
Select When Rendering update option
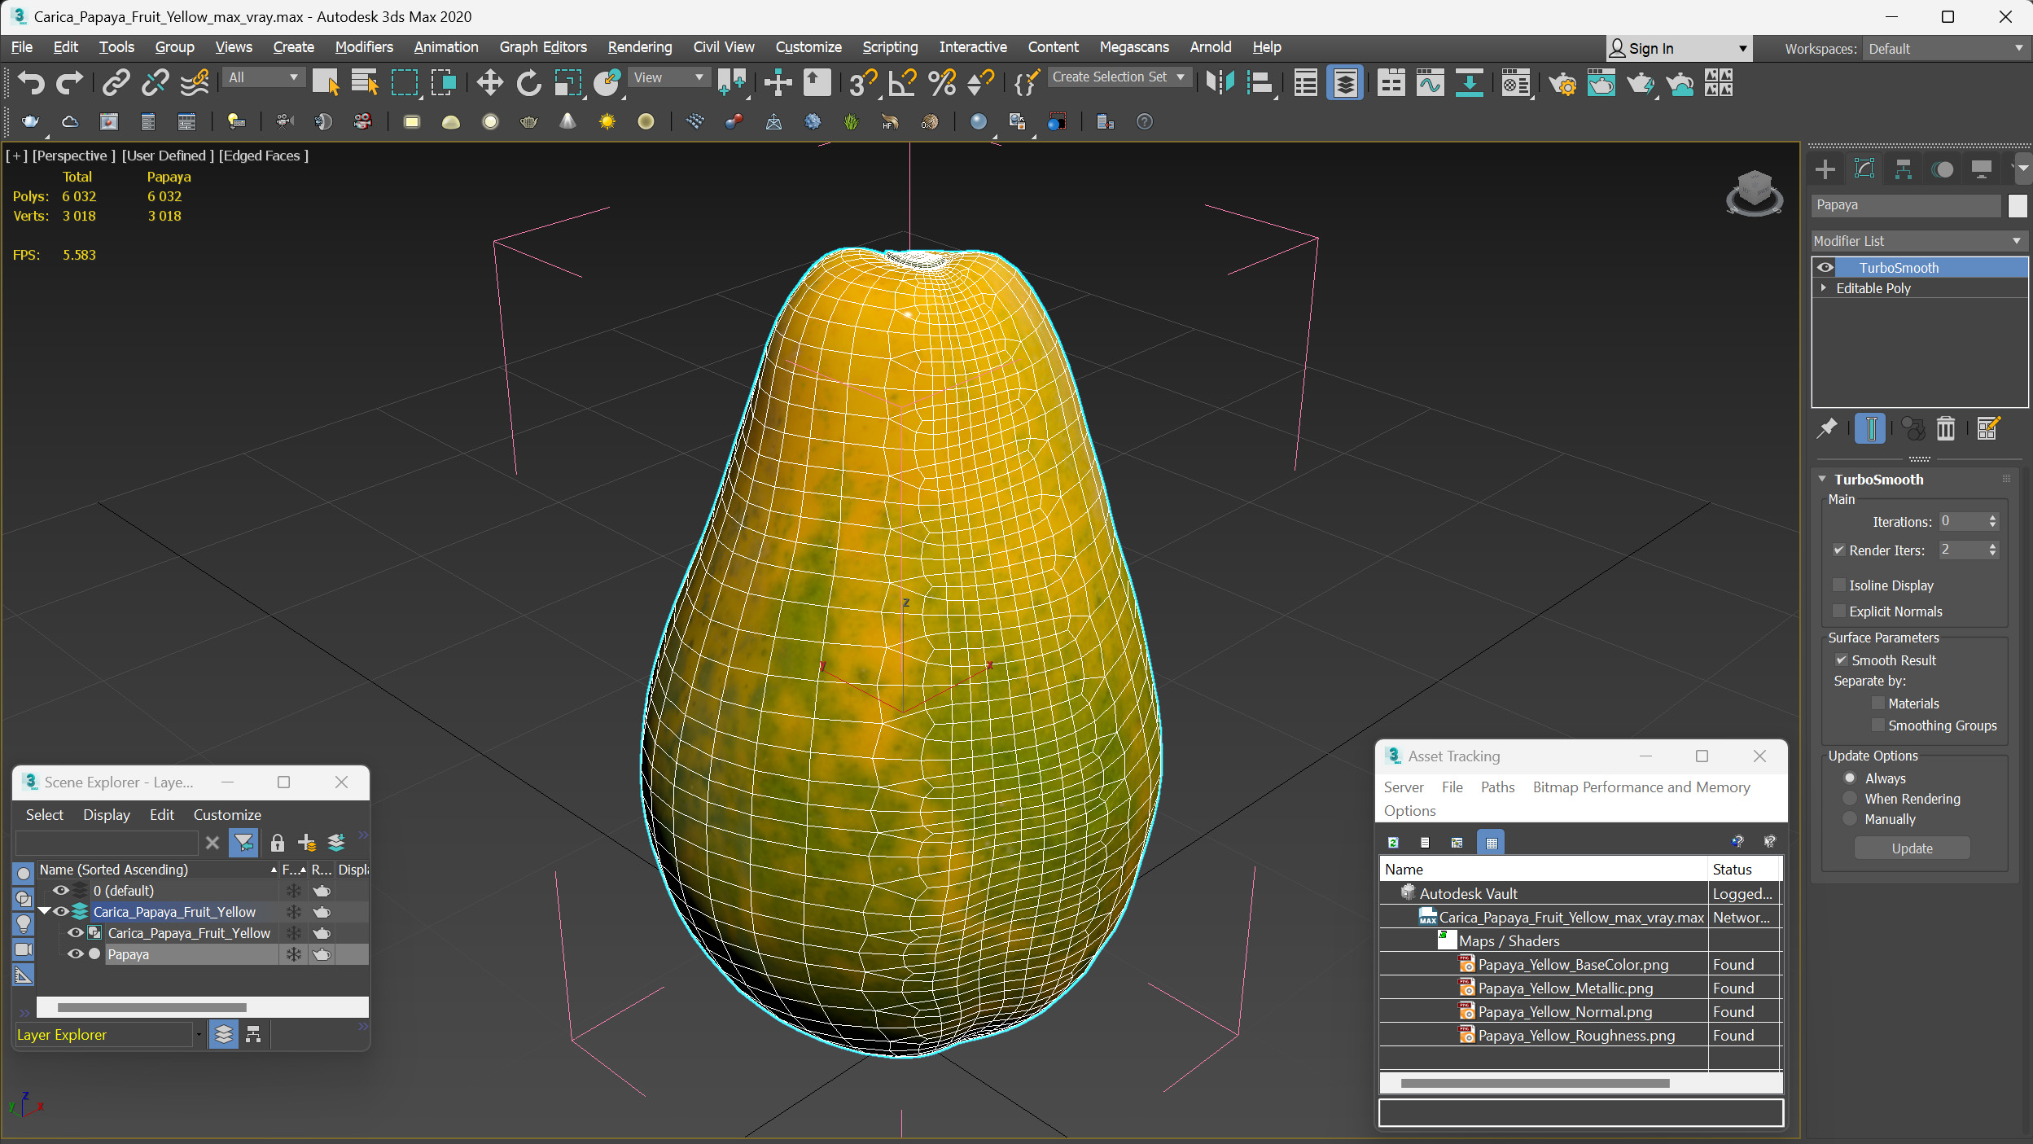(x=1849, y=799)
